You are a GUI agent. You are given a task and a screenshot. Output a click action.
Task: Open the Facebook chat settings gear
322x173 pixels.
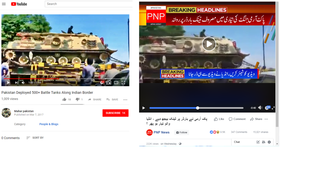(x=269, y=142)
